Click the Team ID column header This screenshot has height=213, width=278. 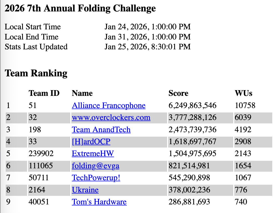coord(44,93)
